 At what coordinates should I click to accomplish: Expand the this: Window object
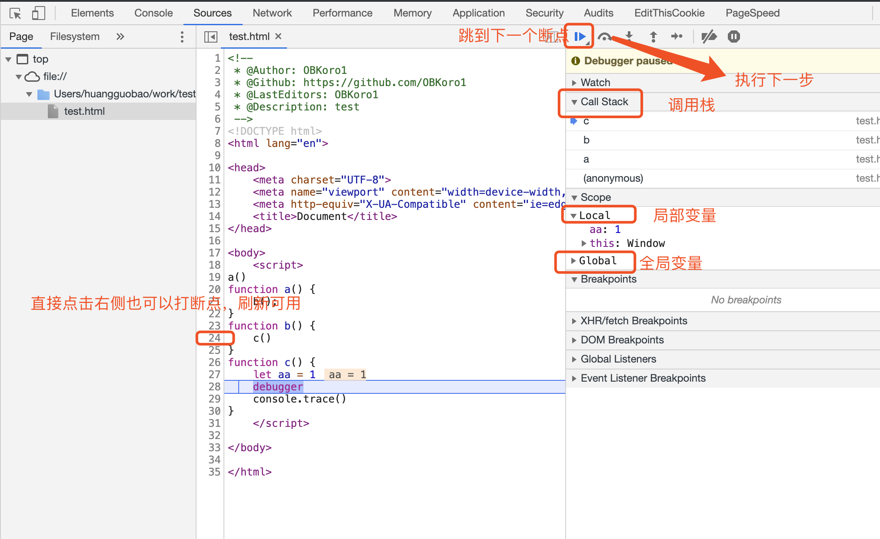click(x=584, y=243)
